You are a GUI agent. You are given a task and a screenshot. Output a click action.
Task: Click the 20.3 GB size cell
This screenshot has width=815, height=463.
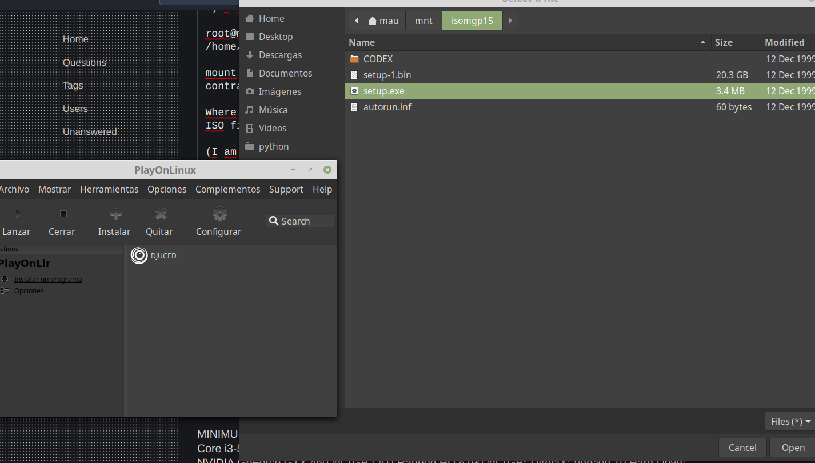pyautogui.click(x=732, y=75)
